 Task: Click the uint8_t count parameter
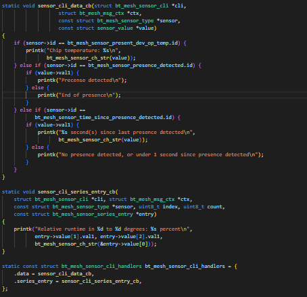204,206
